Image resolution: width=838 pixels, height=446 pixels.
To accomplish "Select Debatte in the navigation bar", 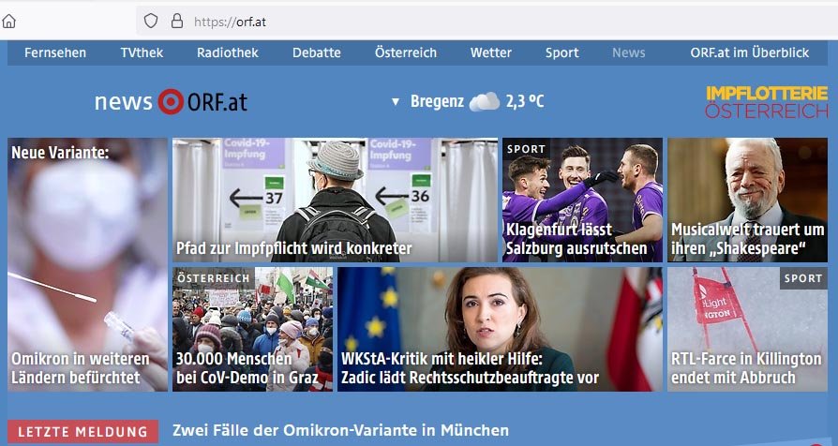I will 317,52.
